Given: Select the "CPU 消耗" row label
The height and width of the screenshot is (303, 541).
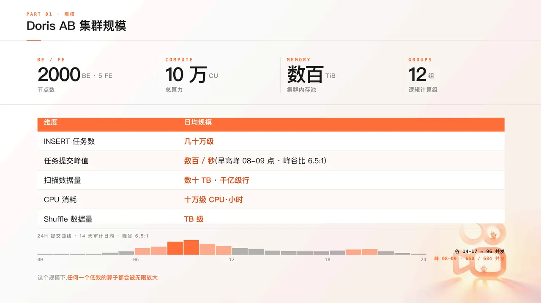Looking at the screenshot, I should 60,200.
